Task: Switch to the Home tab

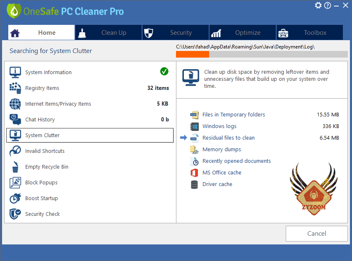Action: point(41,33)
